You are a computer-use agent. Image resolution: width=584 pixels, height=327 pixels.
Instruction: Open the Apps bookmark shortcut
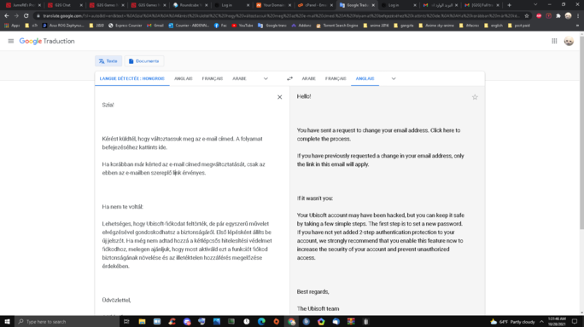[x=12, y=26]
